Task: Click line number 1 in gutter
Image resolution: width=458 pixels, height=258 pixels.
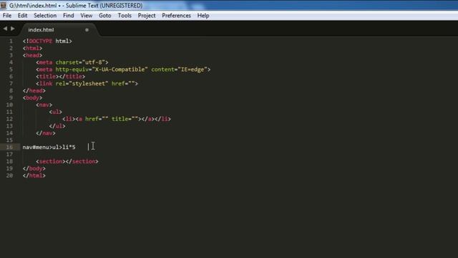Action: coord(11,41)
